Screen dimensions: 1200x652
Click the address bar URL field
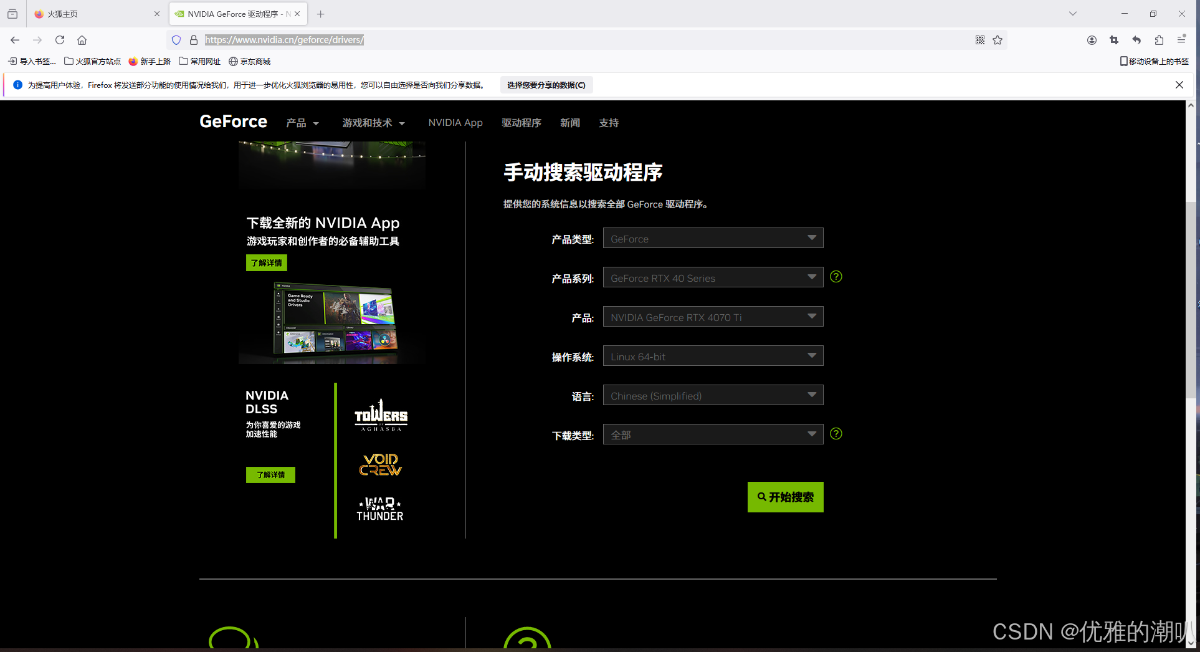pyautogui.click(x=586, y=40)
